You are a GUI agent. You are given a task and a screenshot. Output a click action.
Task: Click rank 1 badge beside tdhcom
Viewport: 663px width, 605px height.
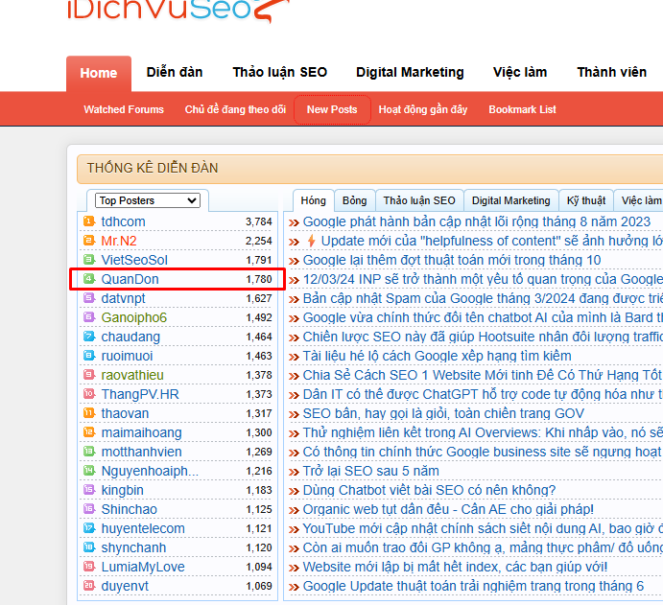(89, 221)
